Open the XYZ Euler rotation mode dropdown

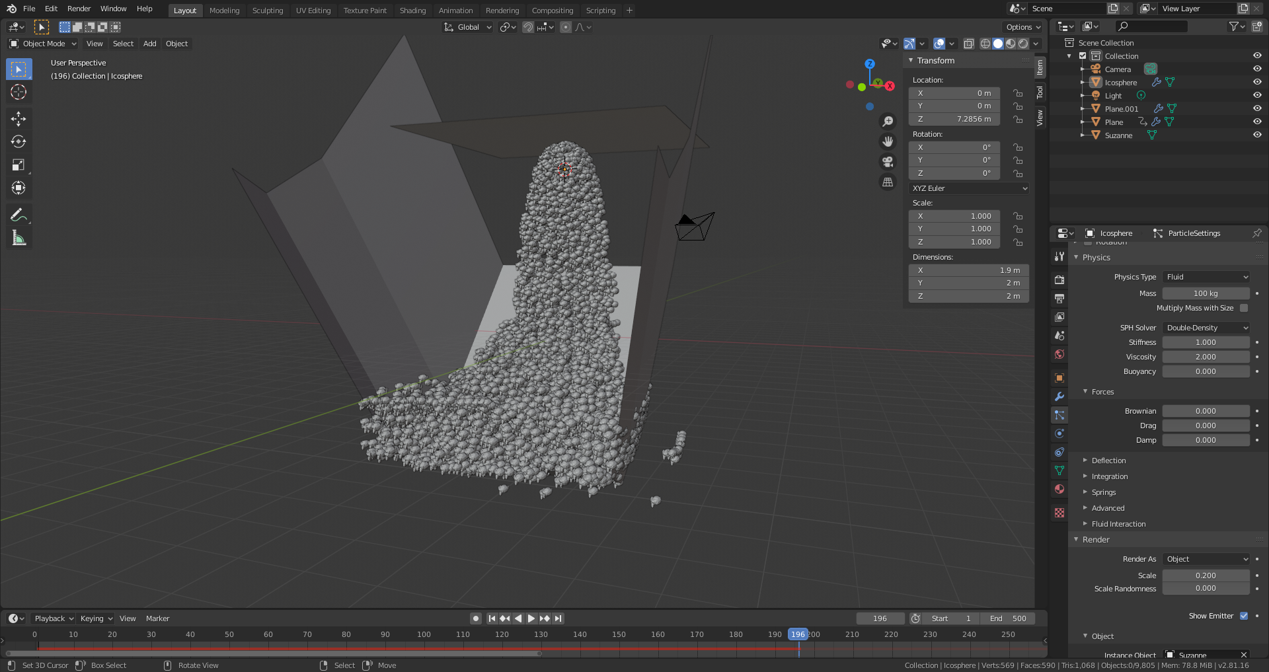(x=969, y=188)
